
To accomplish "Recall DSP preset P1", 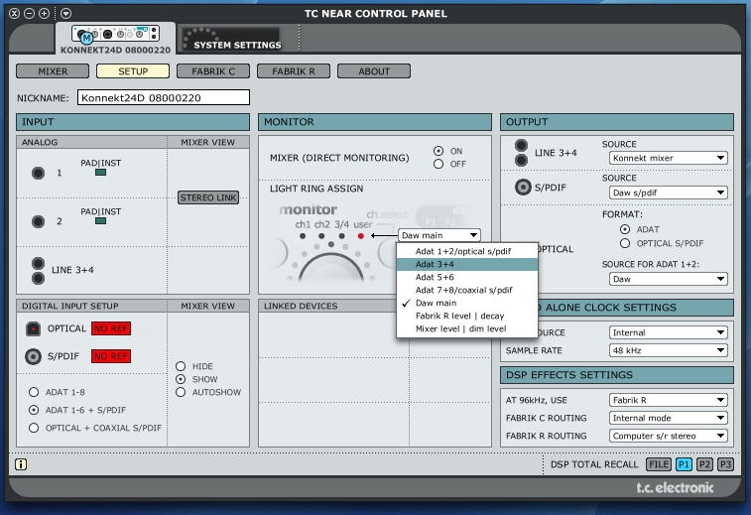I will coord(684,464).
